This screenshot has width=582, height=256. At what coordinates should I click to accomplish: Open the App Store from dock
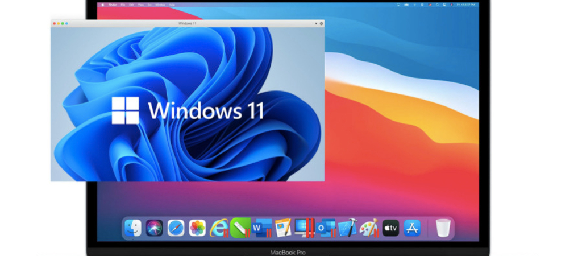tap(411, 228)
